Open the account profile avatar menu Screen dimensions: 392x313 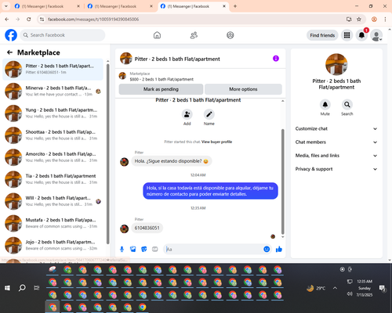tap(376, 35)
